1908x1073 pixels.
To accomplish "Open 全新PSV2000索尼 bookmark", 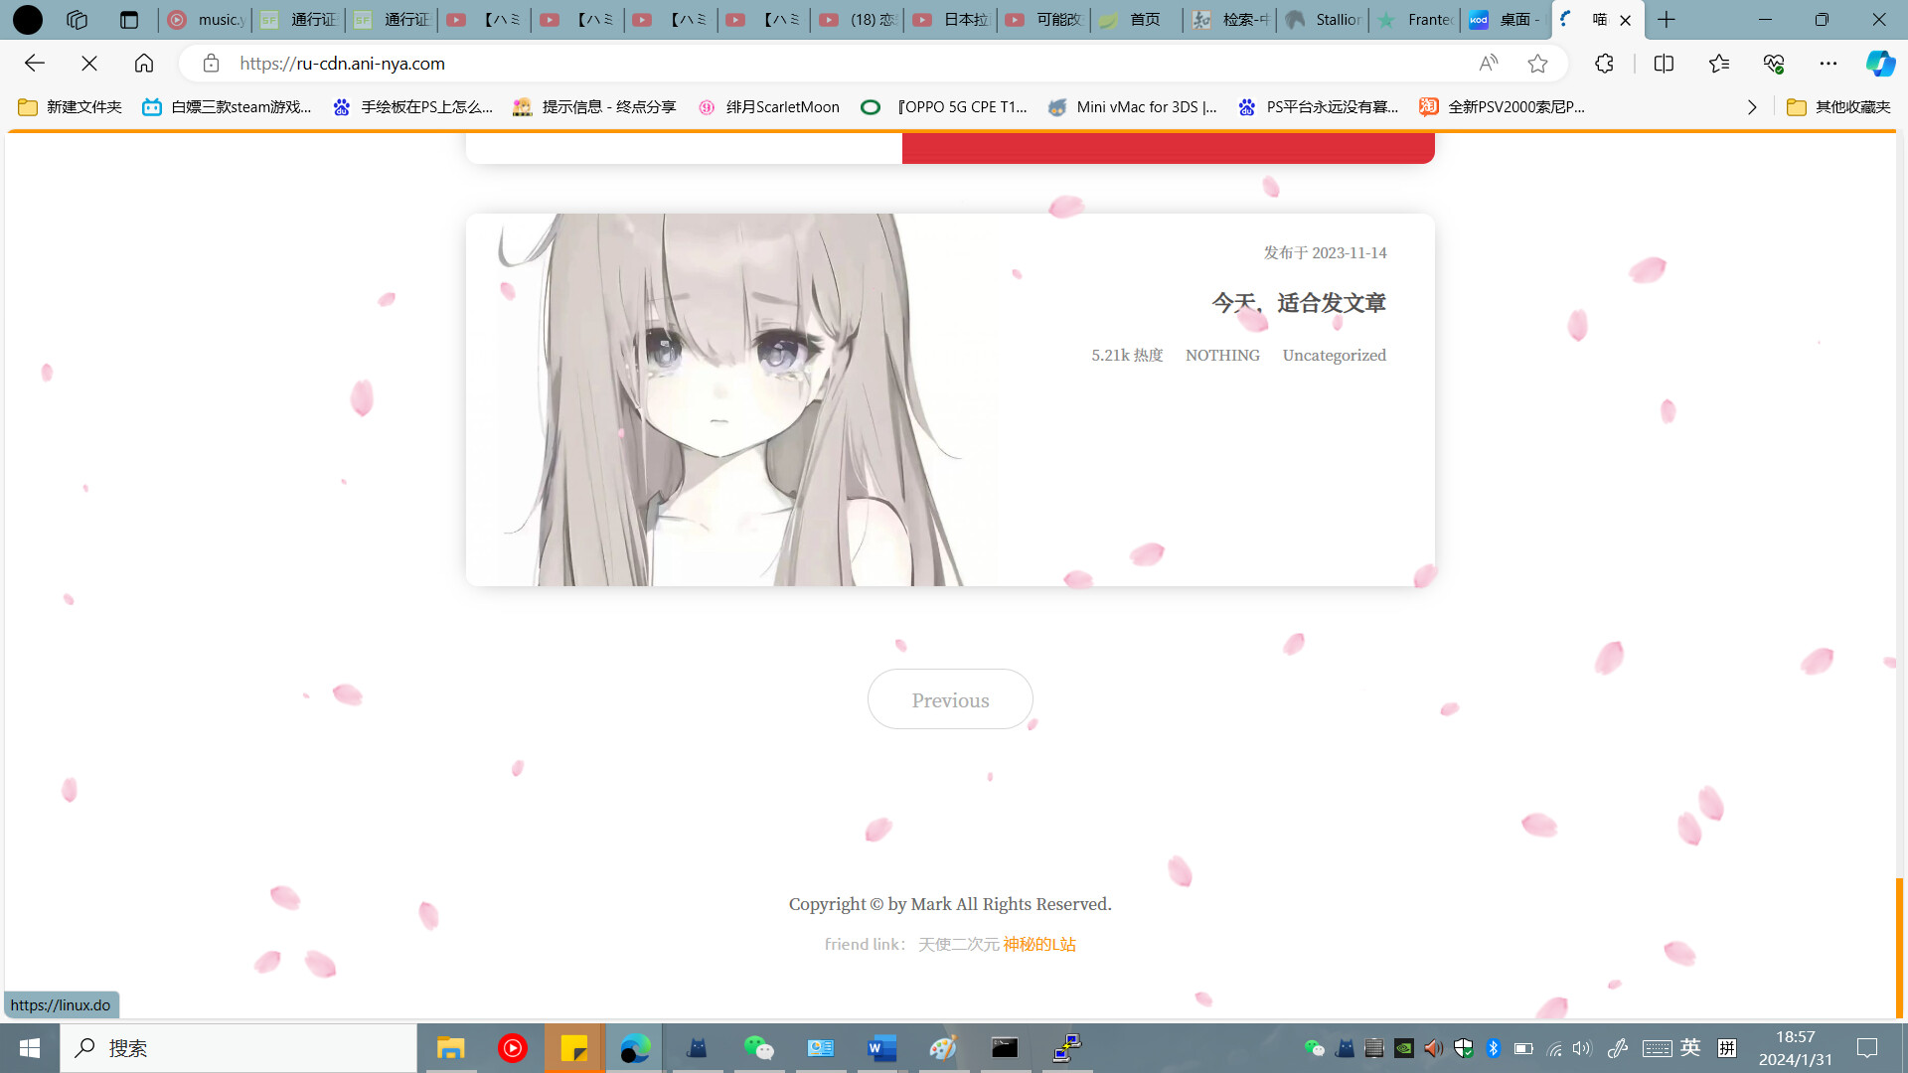I will pyautogui.click(x=1502, y=107).
